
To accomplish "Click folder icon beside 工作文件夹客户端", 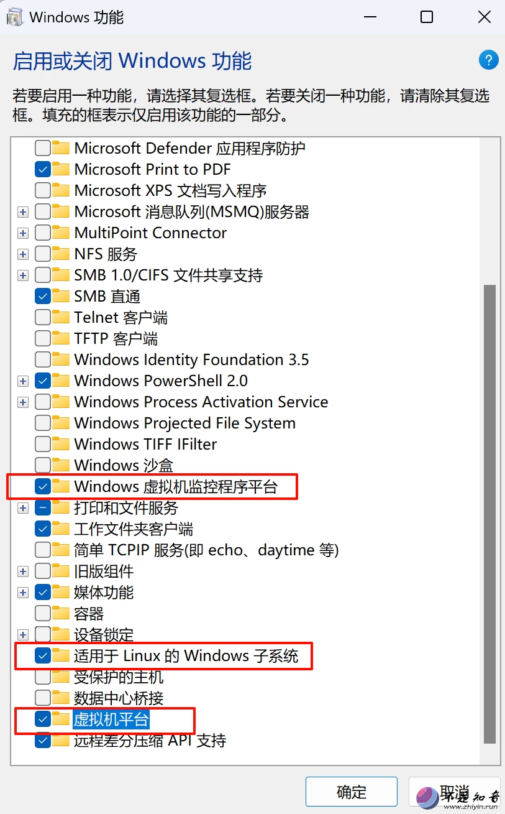I will click(x=61, y=529).
